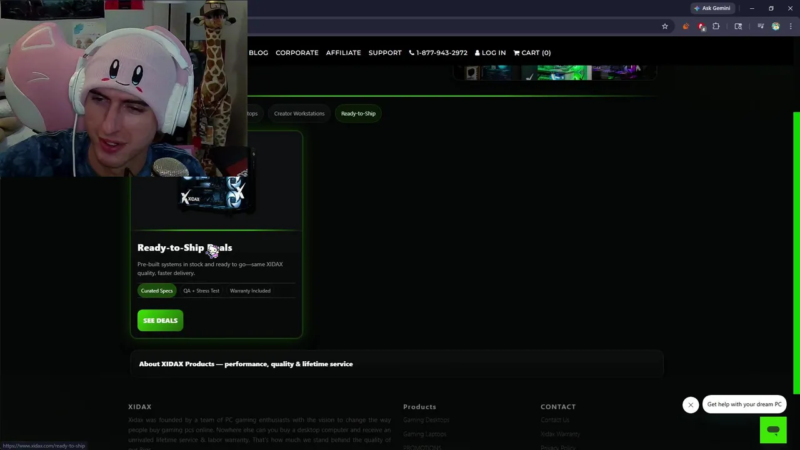This screenshot has width=800, height=450.
Task: Open the SUPPORT menu item
Action: point(385,52)
